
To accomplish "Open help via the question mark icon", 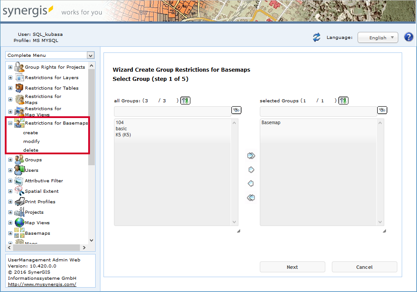I will pyautogui.click(x=408, y=37).
